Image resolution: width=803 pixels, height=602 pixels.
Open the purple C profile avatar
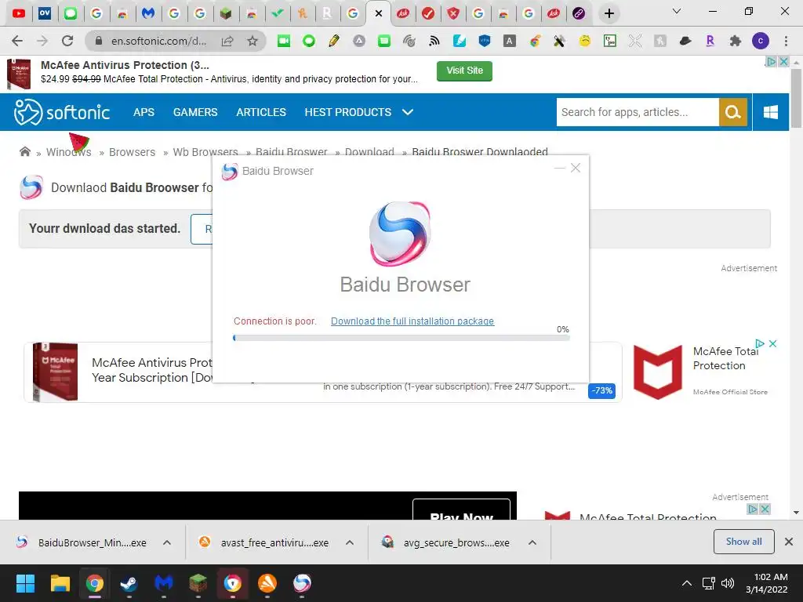(x=761, y=41)
